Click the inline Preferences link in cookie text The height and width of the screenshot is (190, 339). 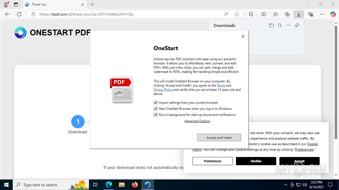coord(304,150)
